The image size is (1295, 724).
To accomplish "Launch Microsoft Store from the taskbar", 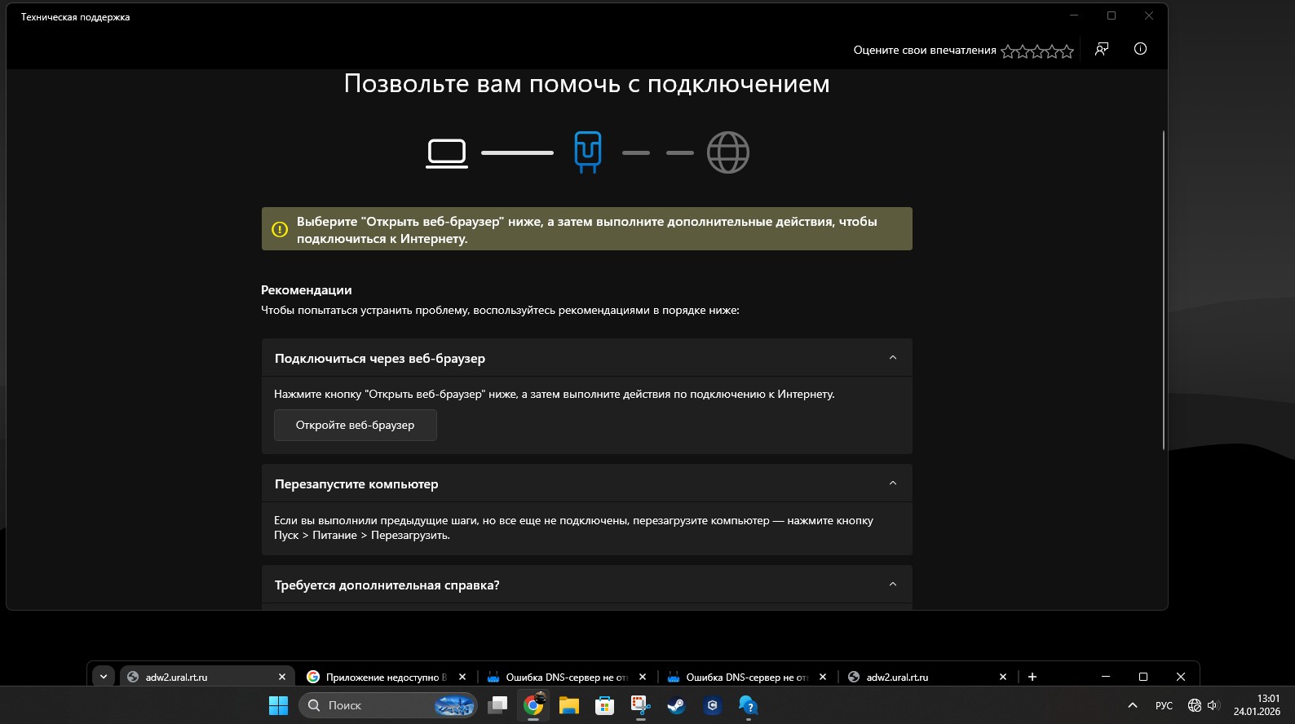I will tap(604, 705).
